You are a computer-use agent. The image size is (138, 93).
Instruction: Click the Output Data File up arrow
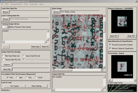[104, 77]
